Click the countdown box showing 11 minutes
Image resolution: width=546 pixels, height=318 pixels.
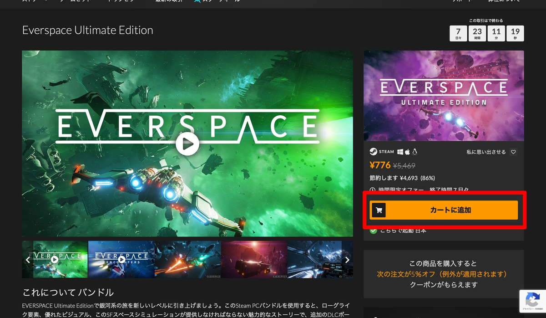click(496, 33)
